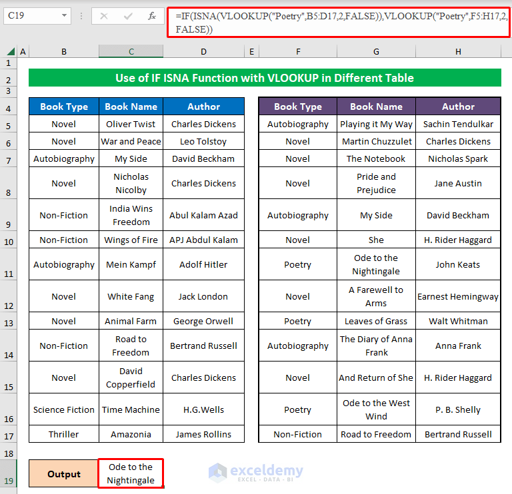Select the APJ Abdul Kalam cell
This screenshot has width=512, height=494.
(x=203, y=240)
